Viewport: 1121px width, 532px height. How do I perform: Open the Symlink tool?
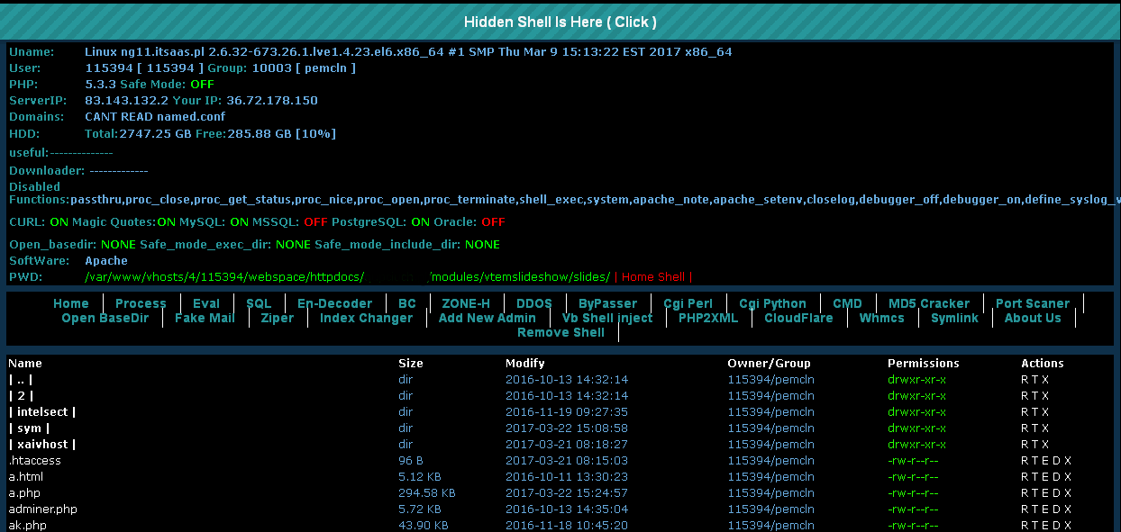point(954,318)
